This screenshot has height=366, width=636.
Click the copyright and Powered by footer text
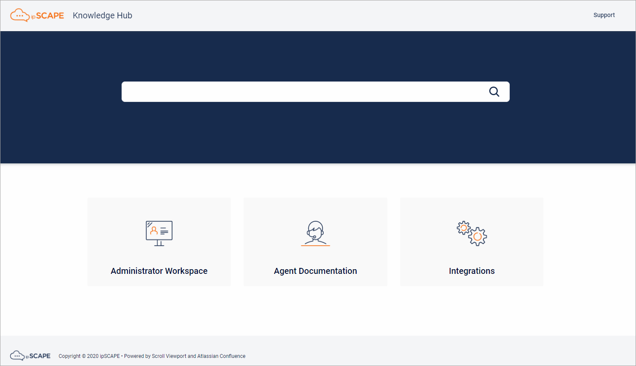(152, 356)
